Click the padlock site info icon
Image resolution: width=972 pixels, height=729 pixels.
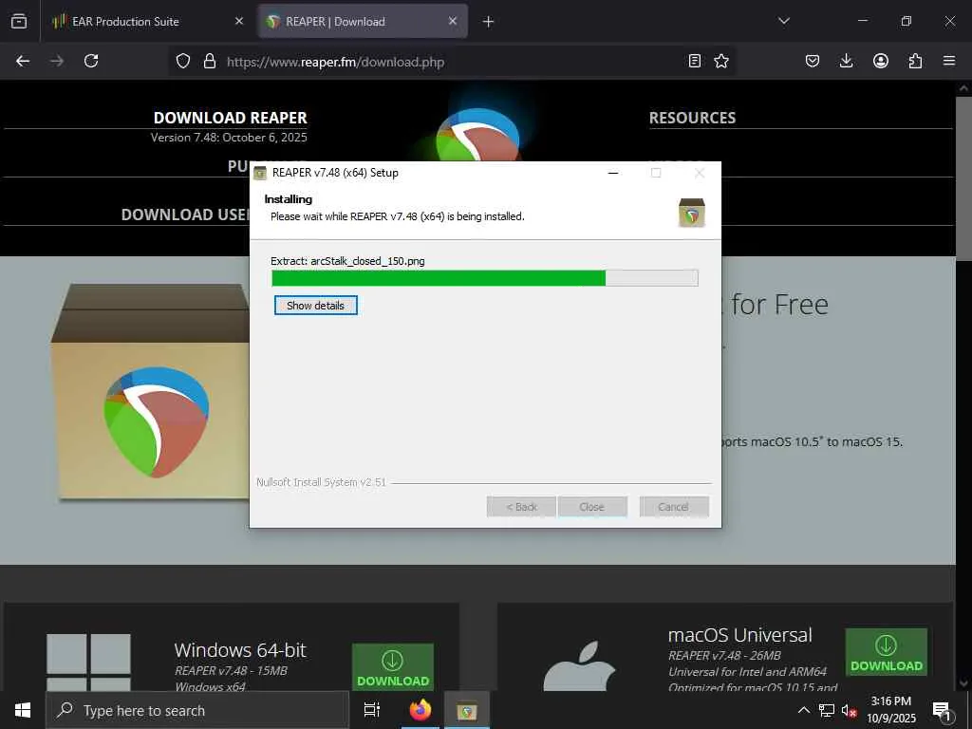coord(210,62)
